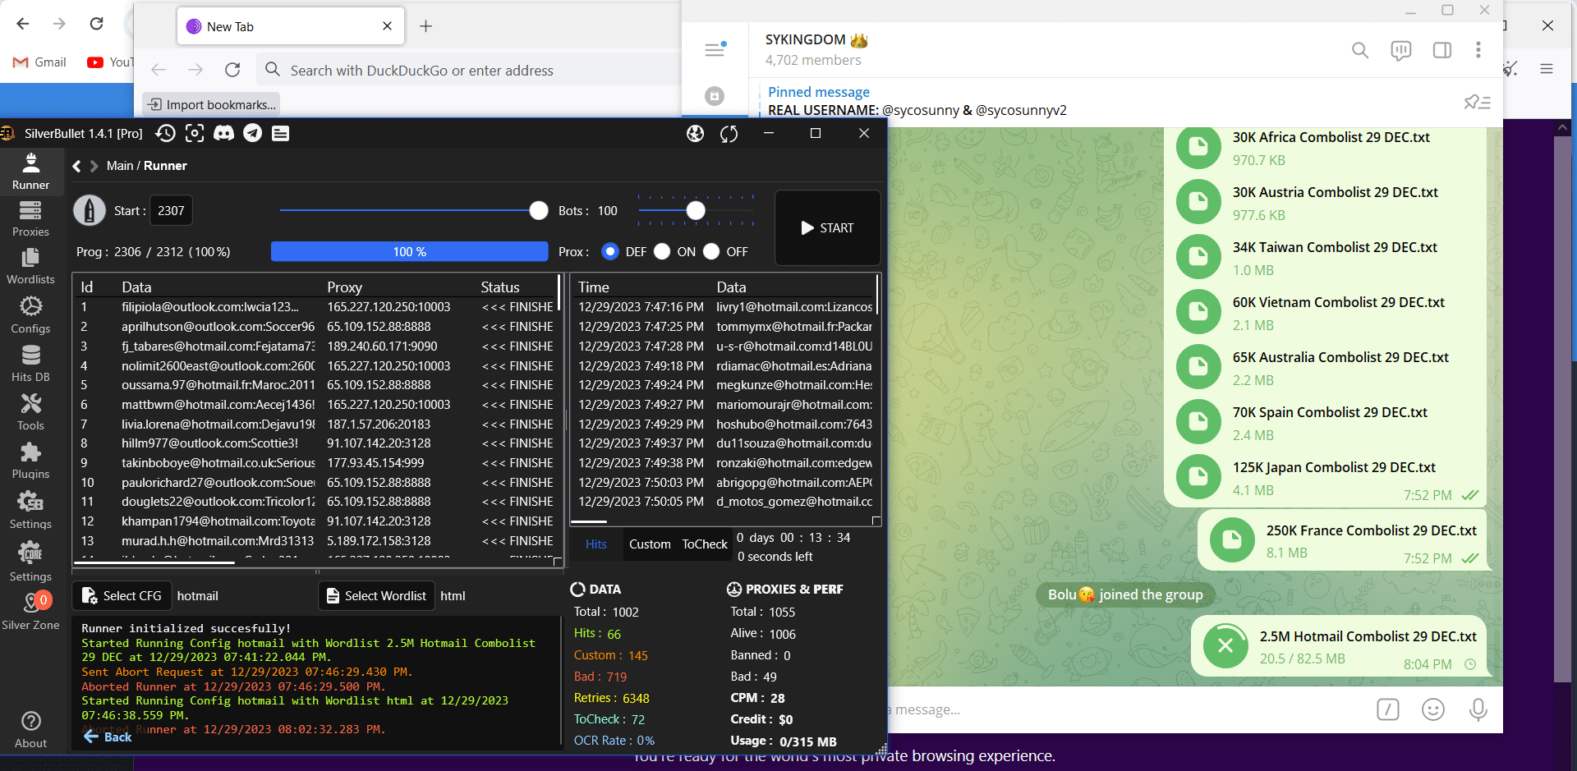The width and height of the screenshot is (1577, 771).
Task: Switch to the Hits results tab
Action: [x=596, y=544]
